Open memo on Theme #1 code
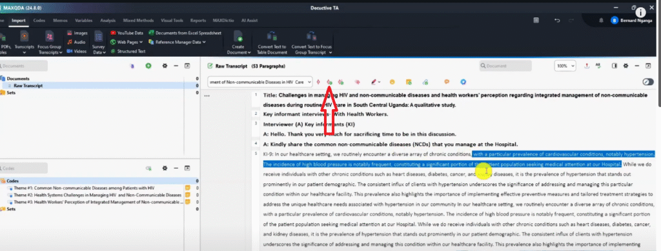Screen dimensions: 661x251 tap(188, 188)
